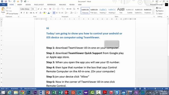Screen dimensions: 169x95
Task: Copy the selected text
Action: (9, 11)
